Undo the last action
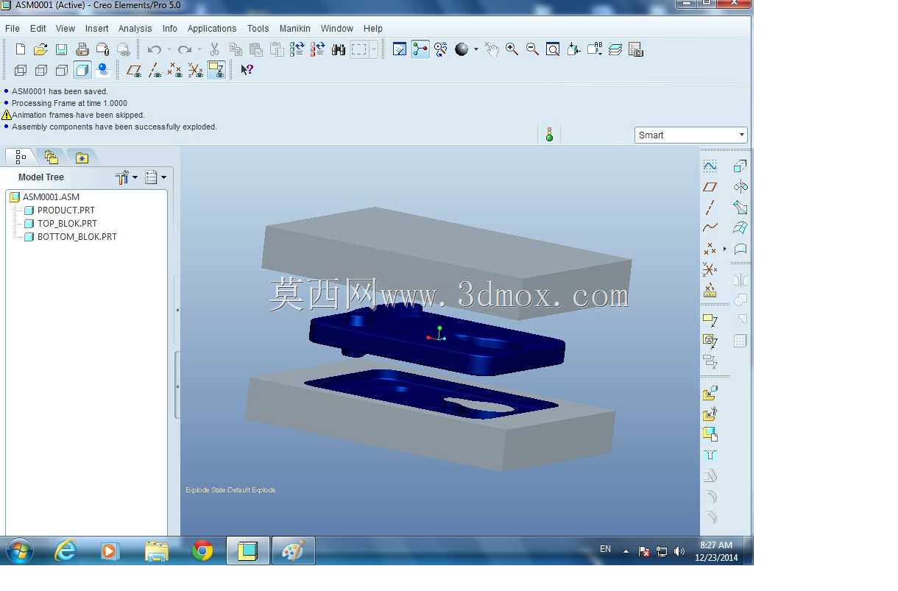 (154, 49)
